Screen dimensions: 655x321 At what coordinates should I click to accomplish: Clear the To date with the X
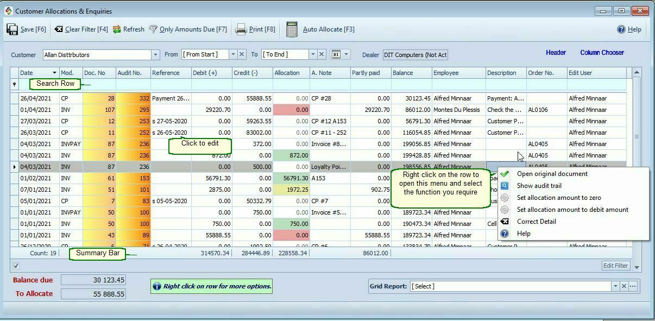[322, 54]
